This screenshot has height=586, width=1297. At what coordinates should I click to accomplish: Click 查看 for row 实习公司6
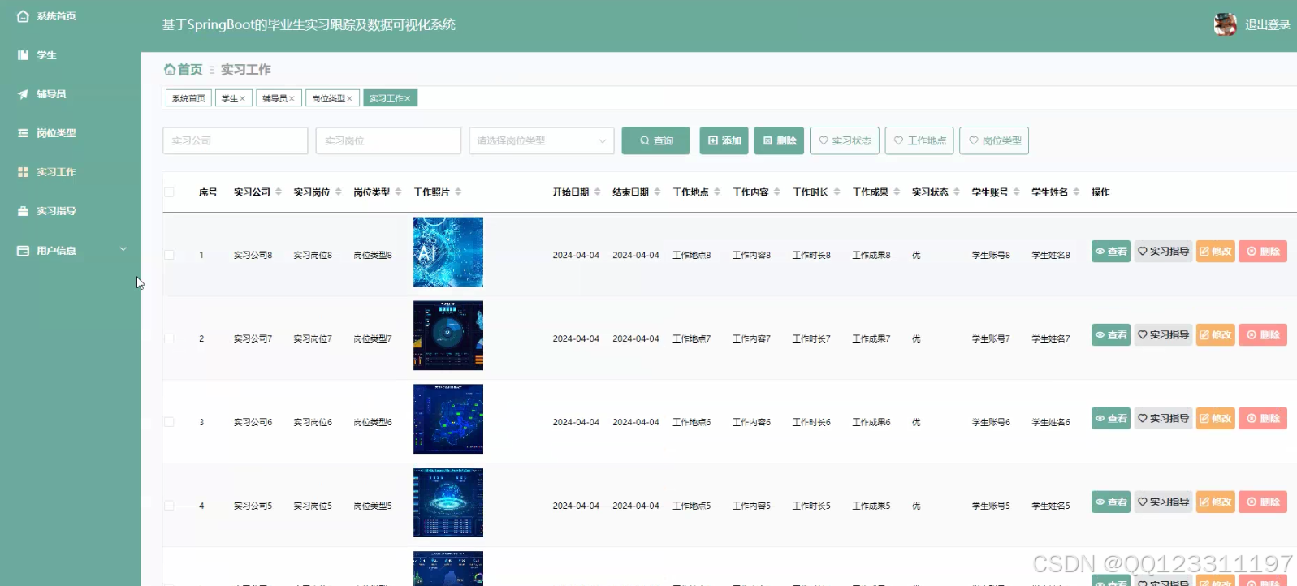coord(1111,419)
